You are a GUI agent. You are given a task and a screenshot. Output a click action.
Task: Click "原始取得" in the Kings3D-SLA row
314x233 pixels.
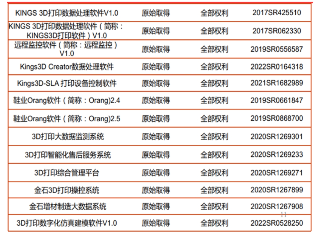coord(156,83)
